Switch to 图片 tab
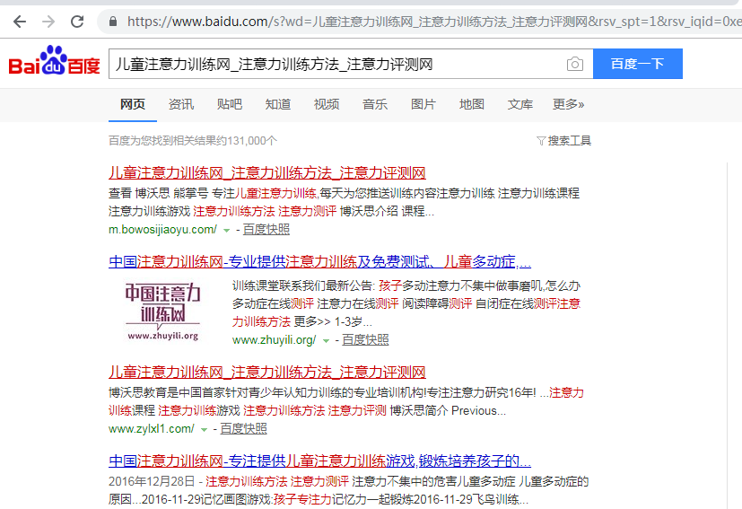This screenshot has width=742, height=509. pos(423,104)
